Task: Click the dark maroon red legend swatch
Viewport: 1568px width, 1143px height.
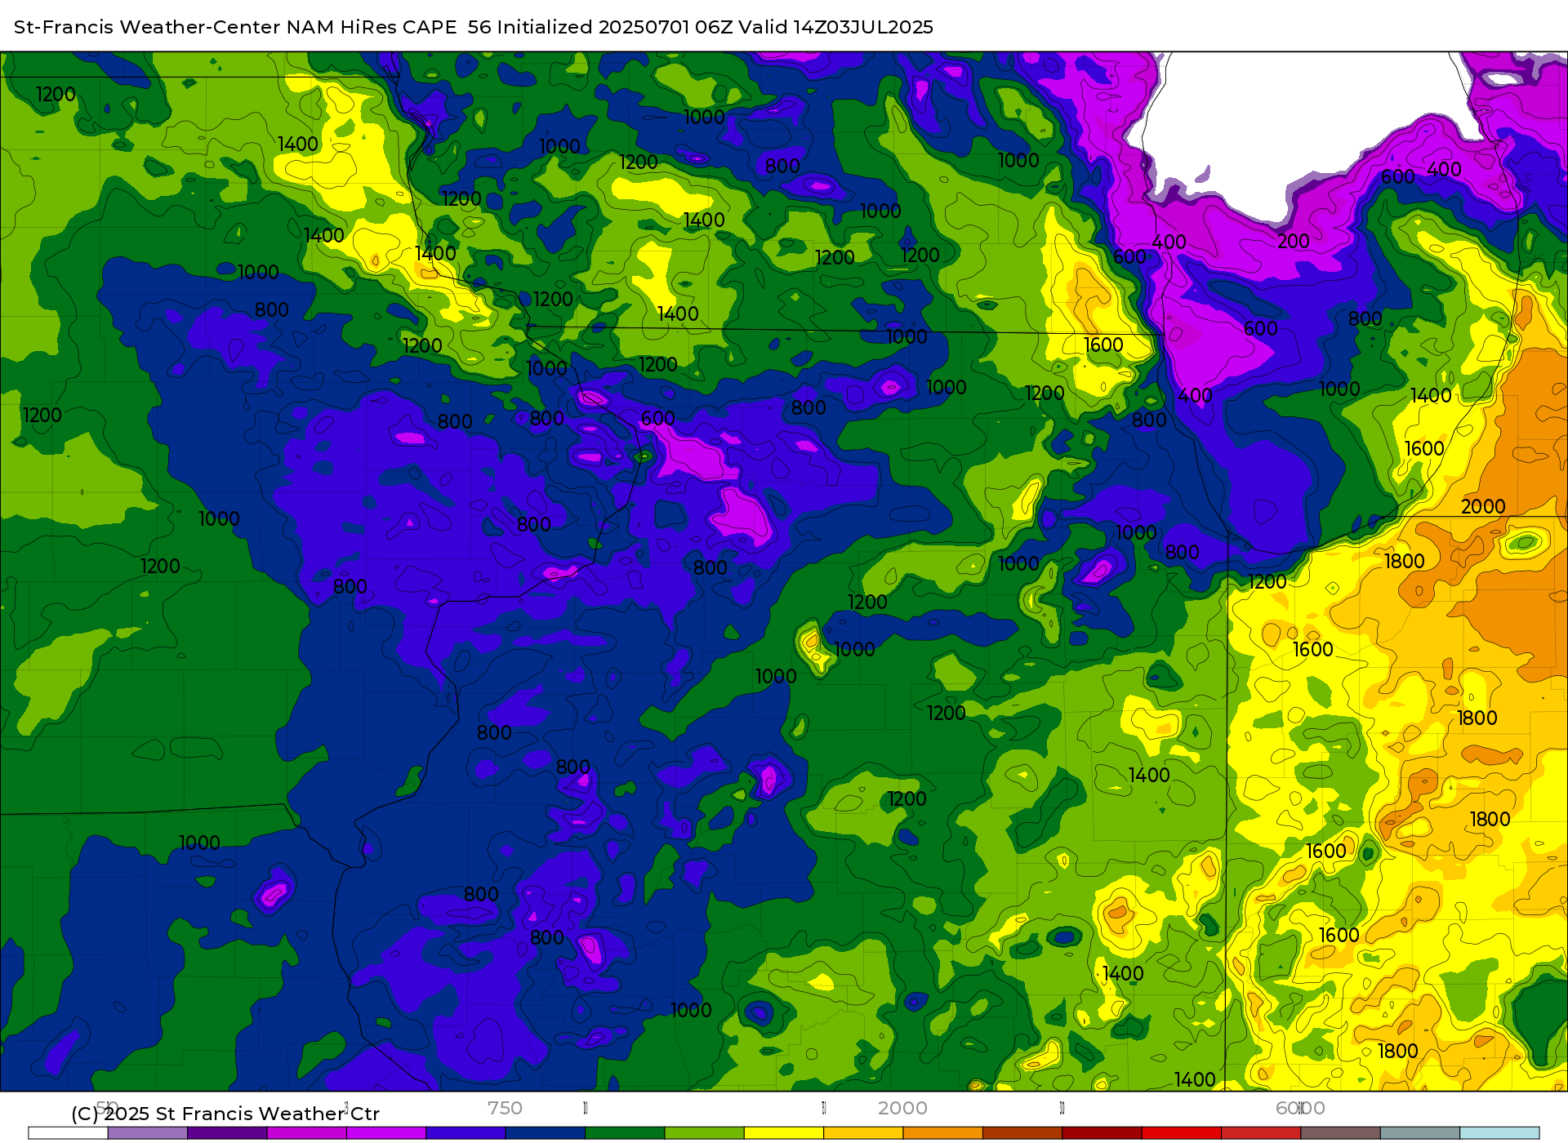Action: (1102, 1133)
